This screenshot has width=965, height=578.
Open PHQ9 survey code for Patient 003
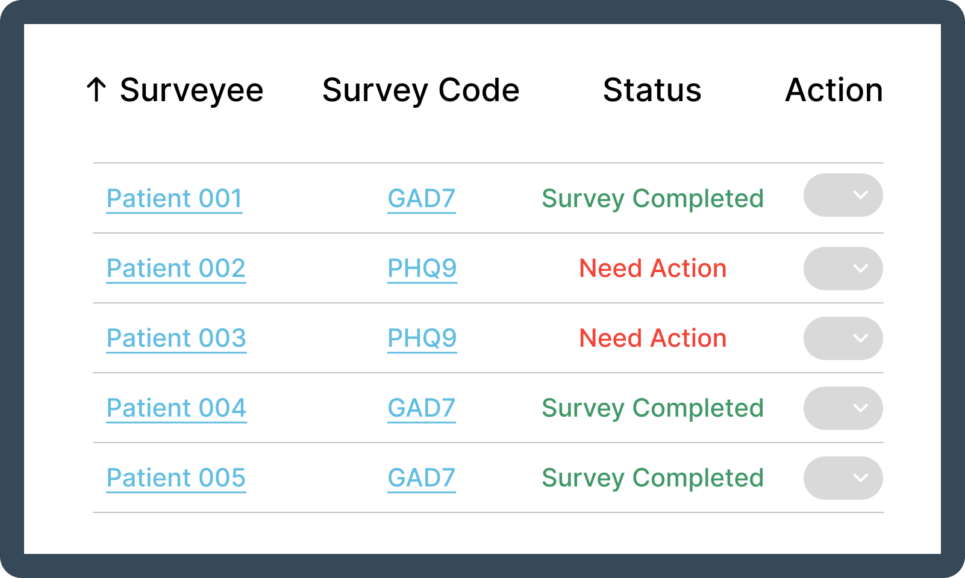(x=422, y=338)
